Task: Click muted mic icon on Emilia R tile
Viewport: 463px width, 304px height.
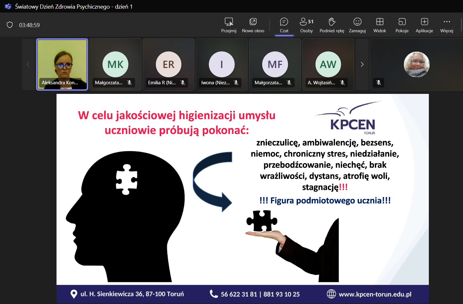Action: [183, 83]
